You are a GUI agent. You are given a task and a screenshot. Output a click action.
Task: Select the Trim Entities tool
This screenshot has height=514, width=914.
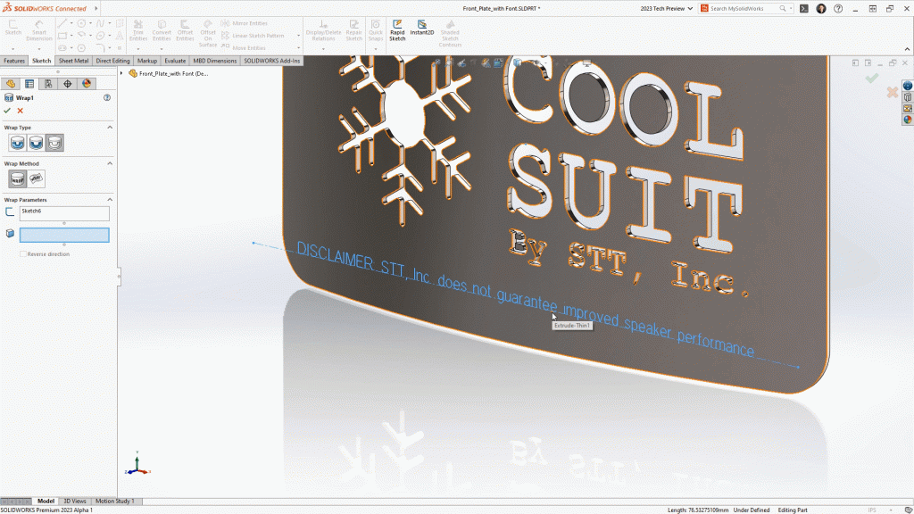138,30
